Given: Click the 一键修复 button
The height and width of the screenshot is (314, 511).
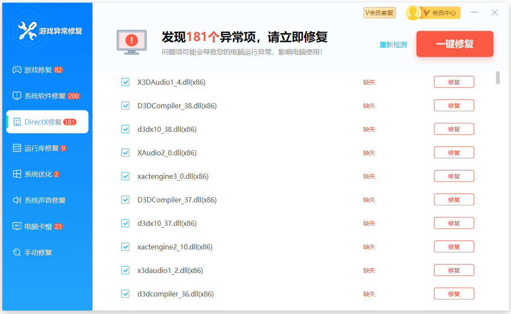Looking at the screenshot, I should coord(454,44).
